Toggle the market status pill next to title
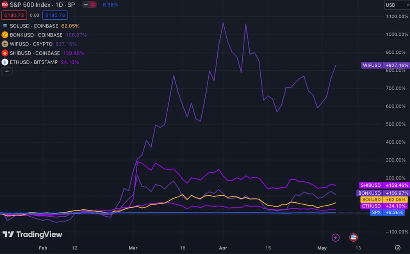Viewport: 410px width, 254px height. tap(89, 5)
